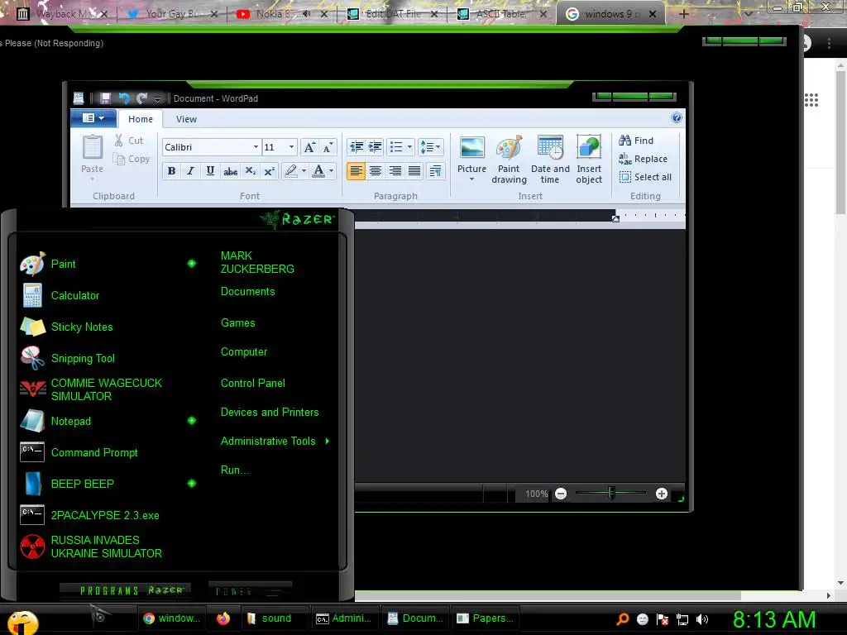
Task: Insert Date and time
Action: pos(550,160)
